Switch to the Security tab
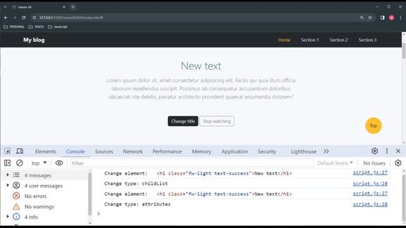The image size is (406, 228). click(266, 151)
